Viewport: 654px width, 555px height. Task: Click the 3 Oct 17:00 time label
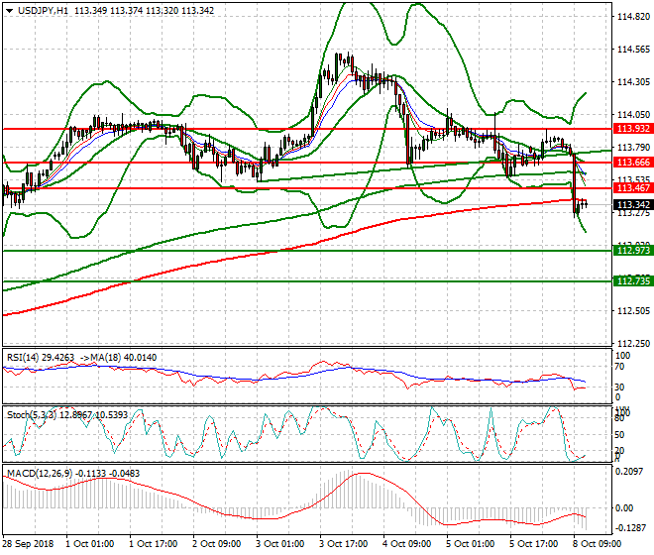(x=343, y=544)
